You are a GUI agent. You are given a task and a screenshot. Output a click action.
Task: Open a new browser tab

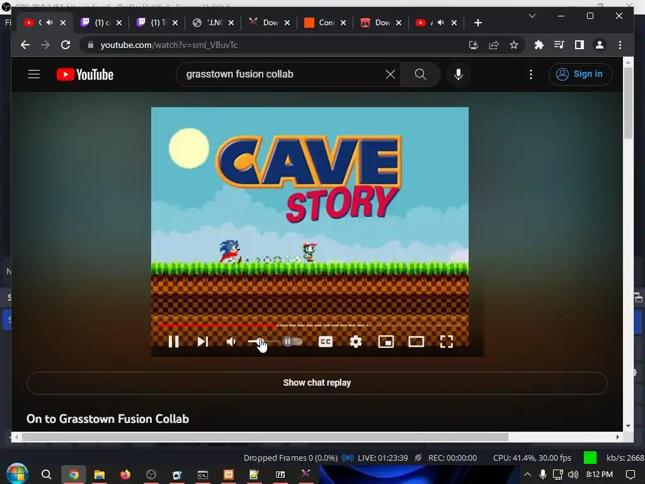(477, 23)
